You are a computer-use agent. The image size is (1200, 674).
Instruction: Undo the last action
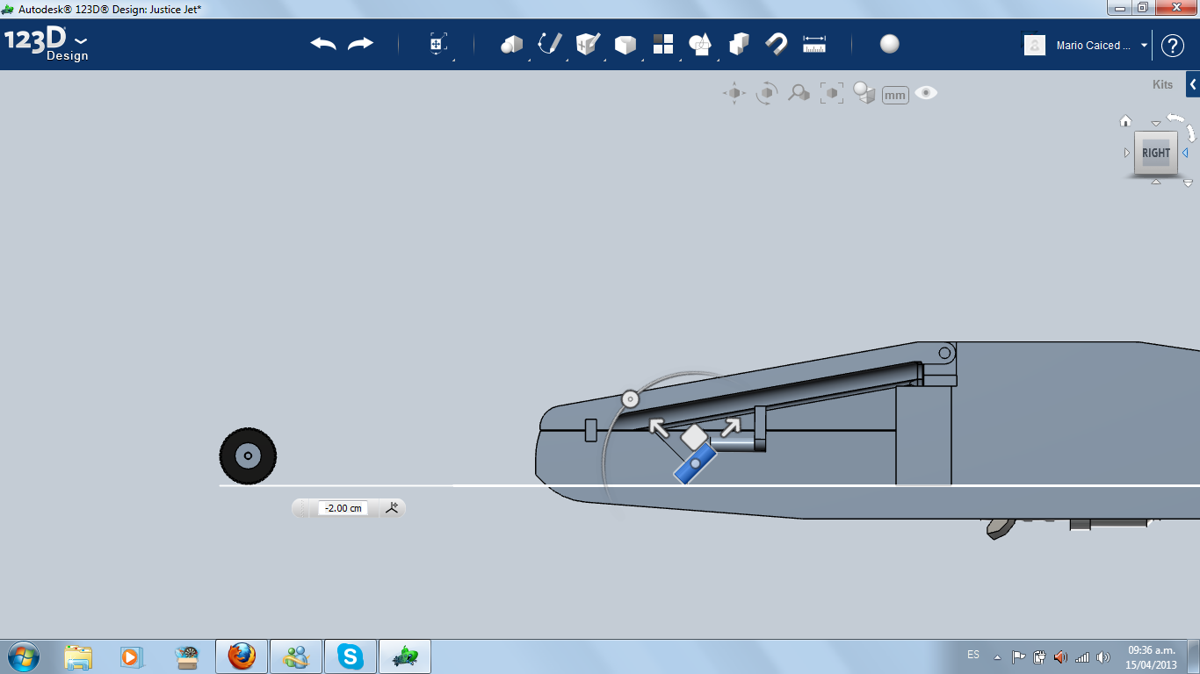pyautogui.click(x=323, y=44)
